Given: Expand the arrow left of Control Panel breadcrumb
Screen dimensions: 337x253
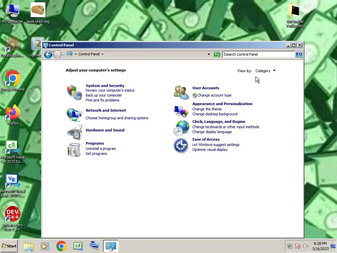Looking at the screenshot, I should tap(76, 54).
